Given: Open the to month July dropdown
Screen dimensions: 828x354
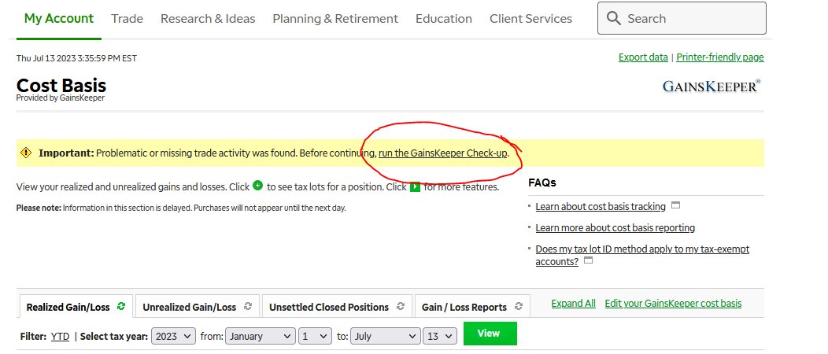Looking at the screenshot, I should tap(385, 336).
